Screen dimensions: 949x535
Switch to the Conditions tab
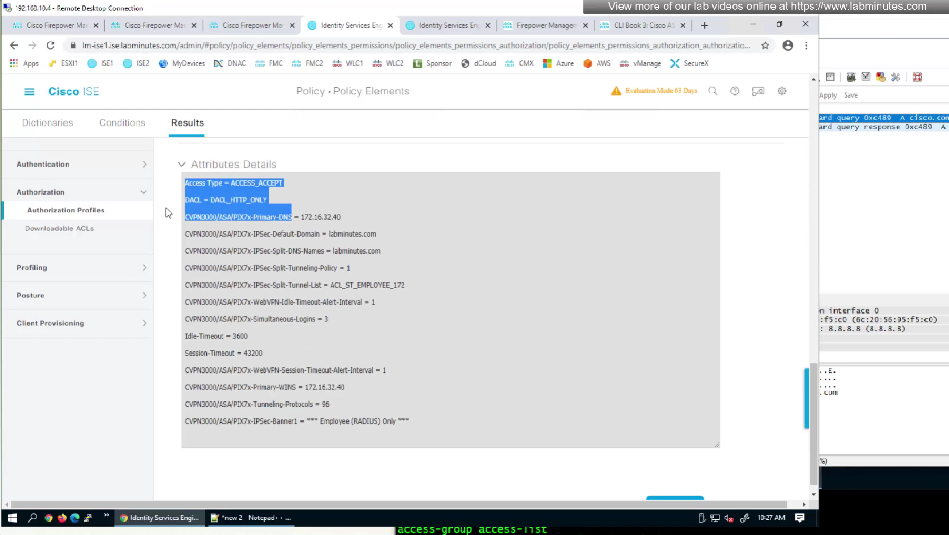(x=122, y=123)
